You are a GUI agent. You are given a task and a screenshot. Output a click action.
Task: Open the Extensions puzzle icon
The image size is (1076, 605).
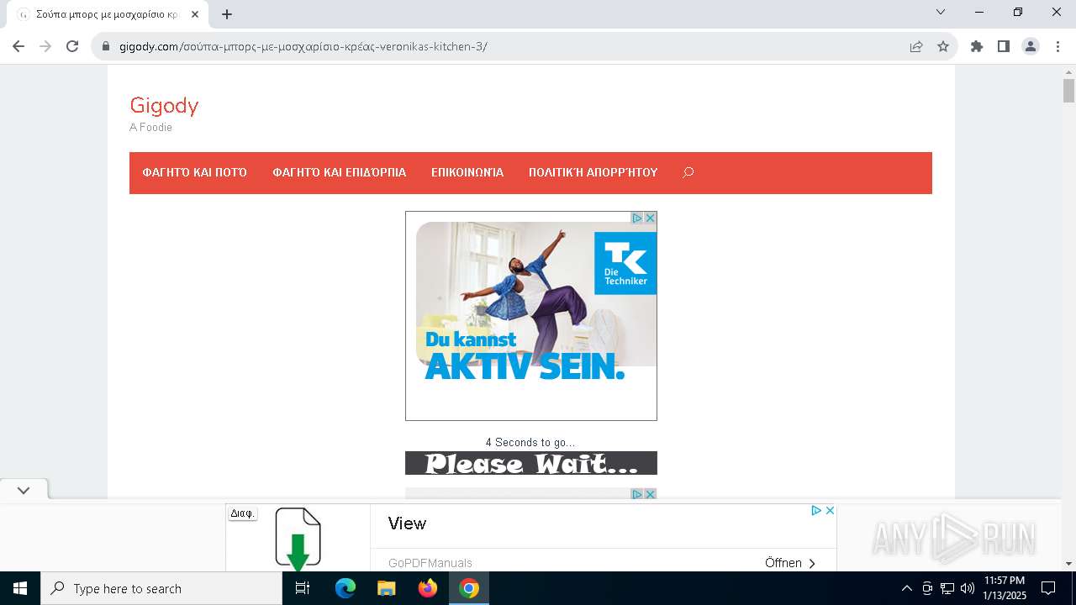pyautogui.click(x=977, y=46)
